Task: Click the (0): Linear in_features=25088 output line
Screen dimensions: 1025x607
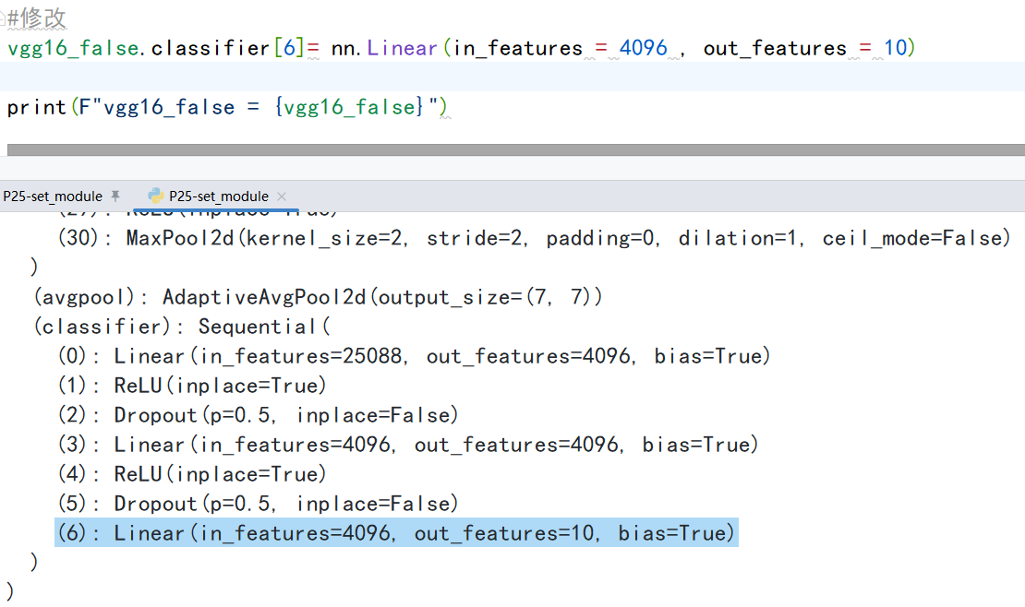Action: (x=414, y=356)
